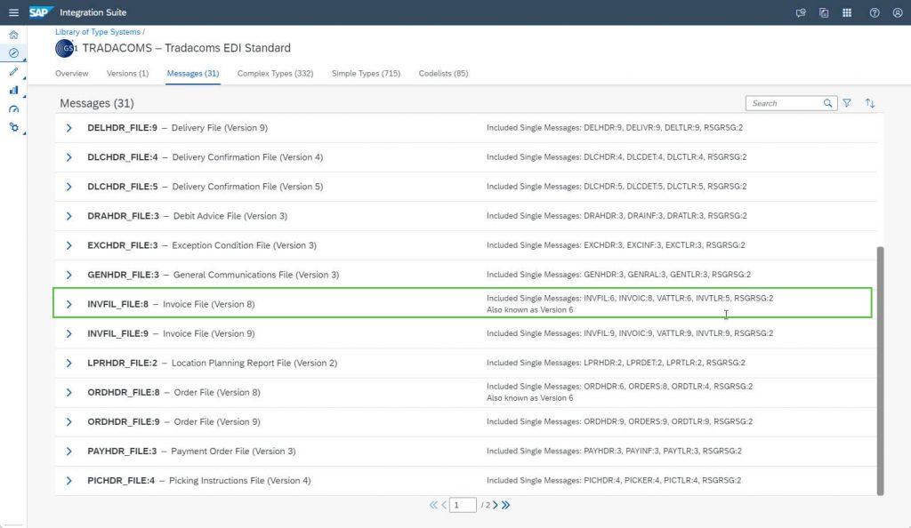Click the sort messages arrows icon
Image resolution: width=911 pixels, height=528 pixels.
click(x=870, y=103)
